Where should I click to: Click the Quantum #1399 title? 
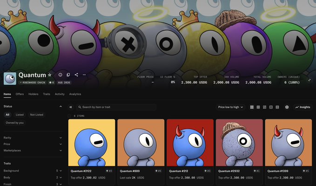[278, 171]
